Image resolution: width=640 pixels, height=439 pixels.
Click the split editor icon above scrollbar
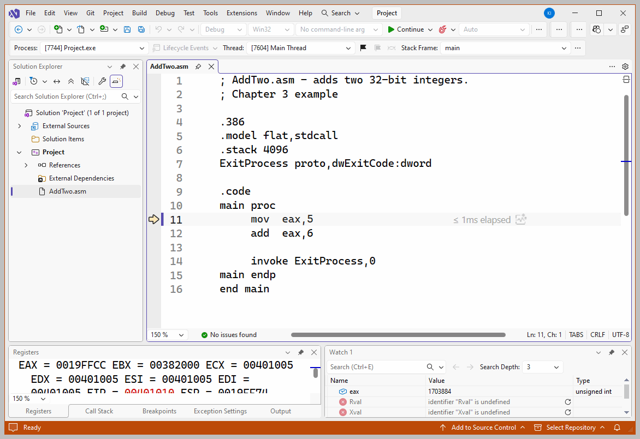(x=626, y=80)
